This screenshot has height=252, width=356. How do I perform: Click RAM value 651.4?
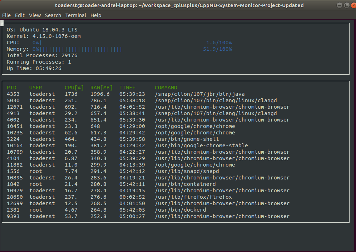pos(98,120)
